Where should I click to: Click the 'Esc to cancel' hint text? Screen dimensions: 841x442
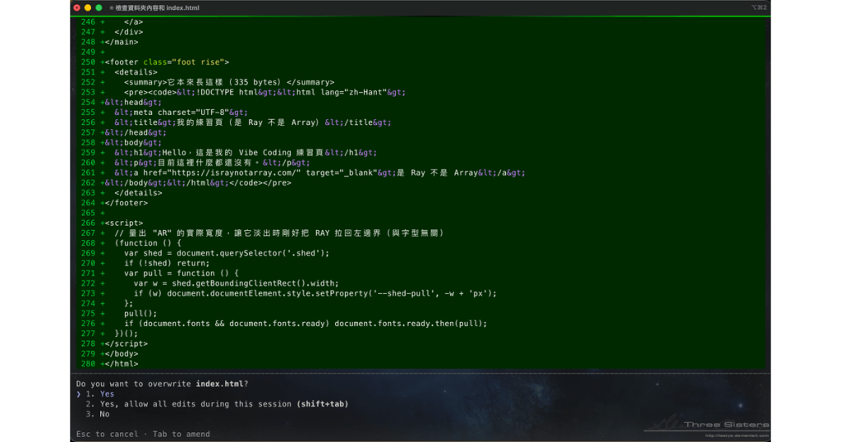108,434
